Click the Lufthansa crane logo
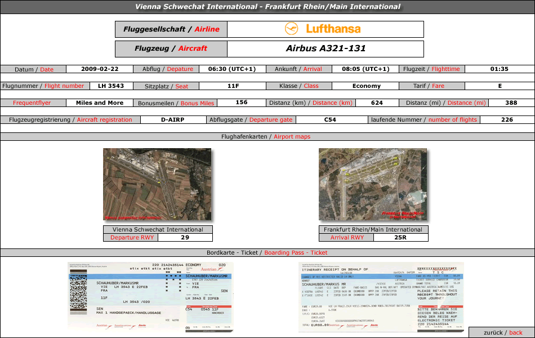This screenshot has height=338, width=535. [291, 29]
